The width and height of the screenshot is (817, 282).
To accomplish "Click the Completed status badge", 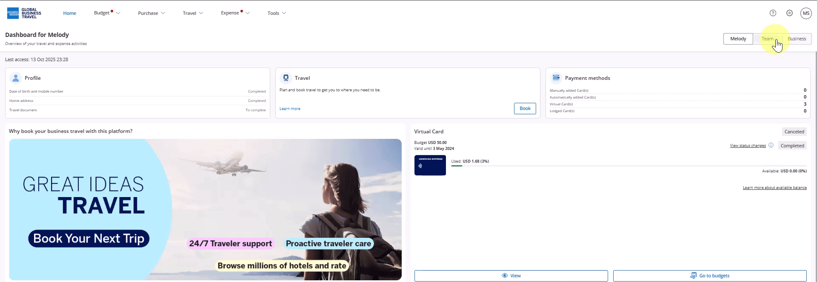I will pos(792,146).
